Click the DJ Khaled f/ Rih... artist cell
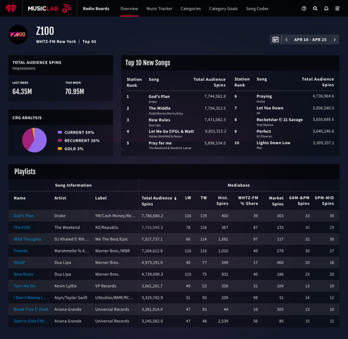Image resolution: width=348 pixels, height=339 pixels. click(x=72, y=239)
